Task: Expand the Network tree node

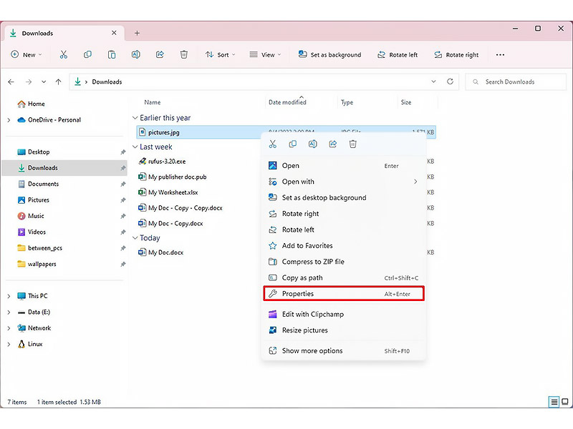Action: [x=9, y=328]
